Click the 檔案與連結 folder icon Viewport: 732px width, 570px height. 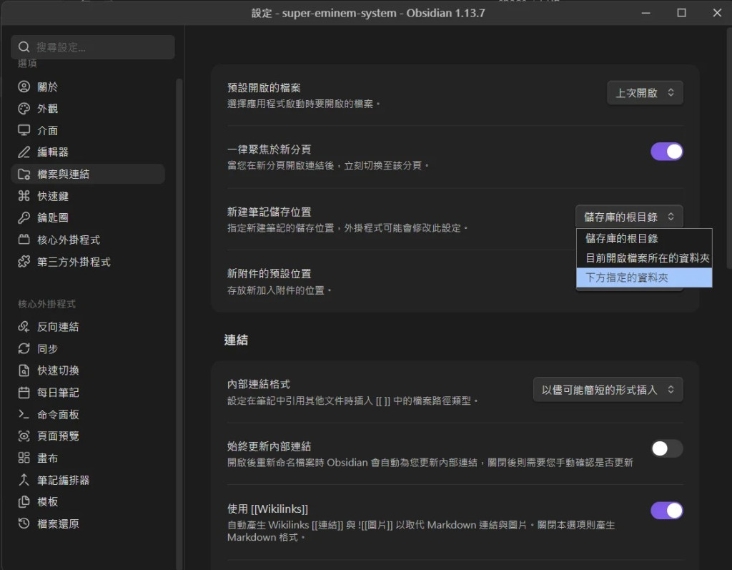point(24,174)
